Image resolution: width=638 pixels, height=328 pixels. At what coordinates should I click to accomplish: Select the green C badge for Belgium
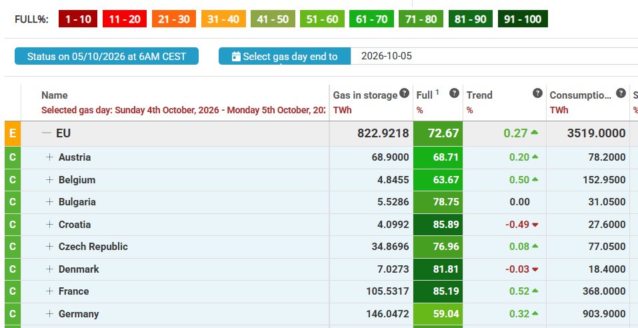coord(13,180)
